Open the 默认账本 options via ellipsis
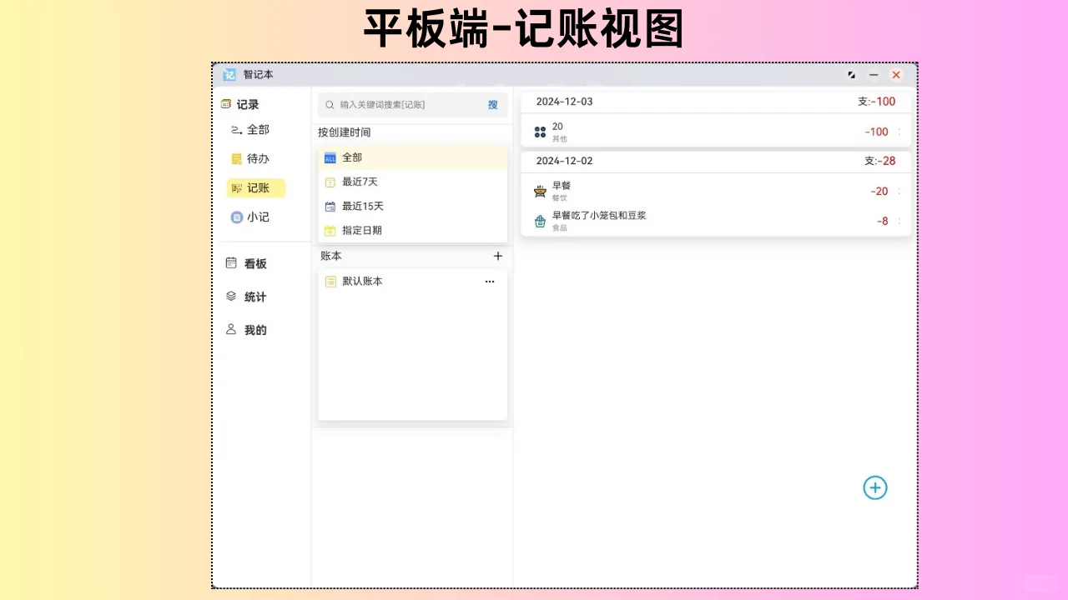This screenshot has width=1068, height=600. (490, 281)
